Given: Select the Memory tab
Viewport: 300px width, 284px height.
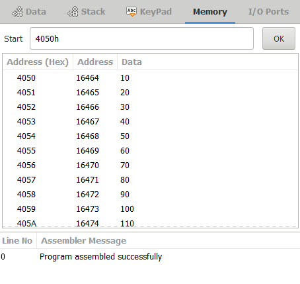Looking at the screenshot, I should click(x=210, y=11).
